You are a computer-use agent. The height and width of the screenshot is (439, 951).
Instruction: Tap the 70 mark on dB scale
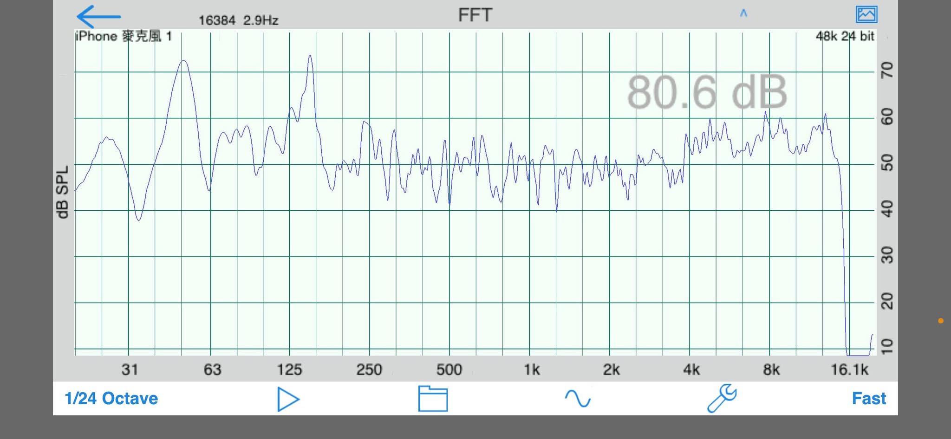click(x=887, y=71)
